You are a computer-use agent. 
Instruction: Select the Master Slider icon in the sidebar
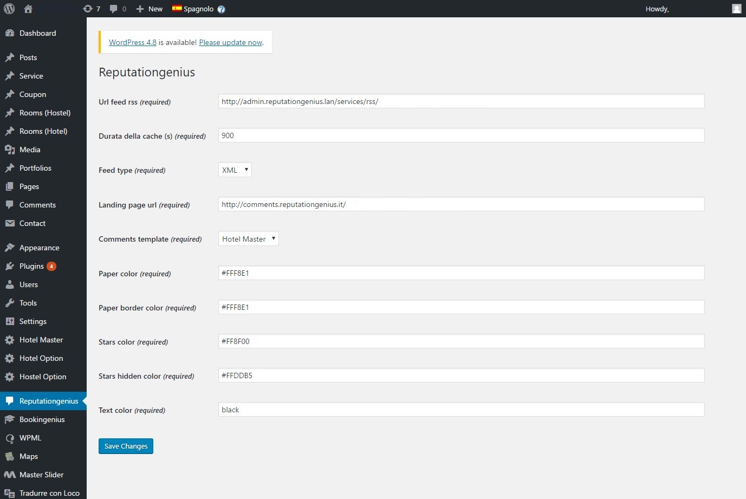9,475
